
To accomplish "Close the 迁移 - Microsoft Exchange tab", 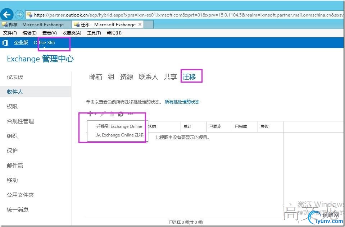I will (x=140, y=25).
